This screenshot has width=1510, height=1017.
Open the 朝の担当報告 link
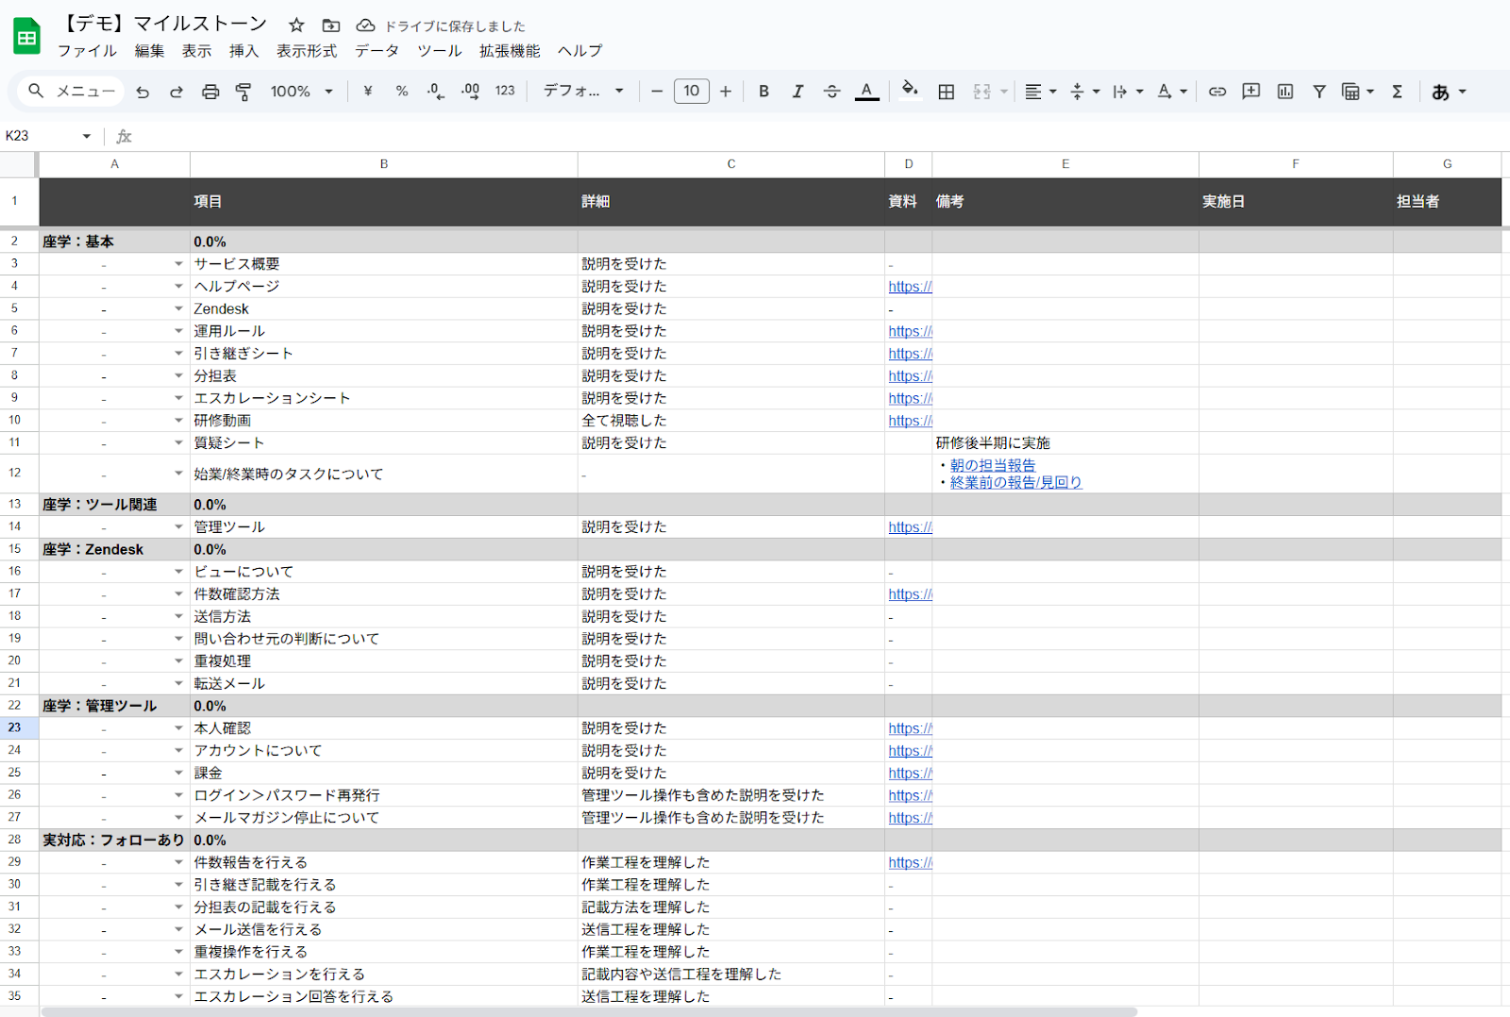(993, 465)
